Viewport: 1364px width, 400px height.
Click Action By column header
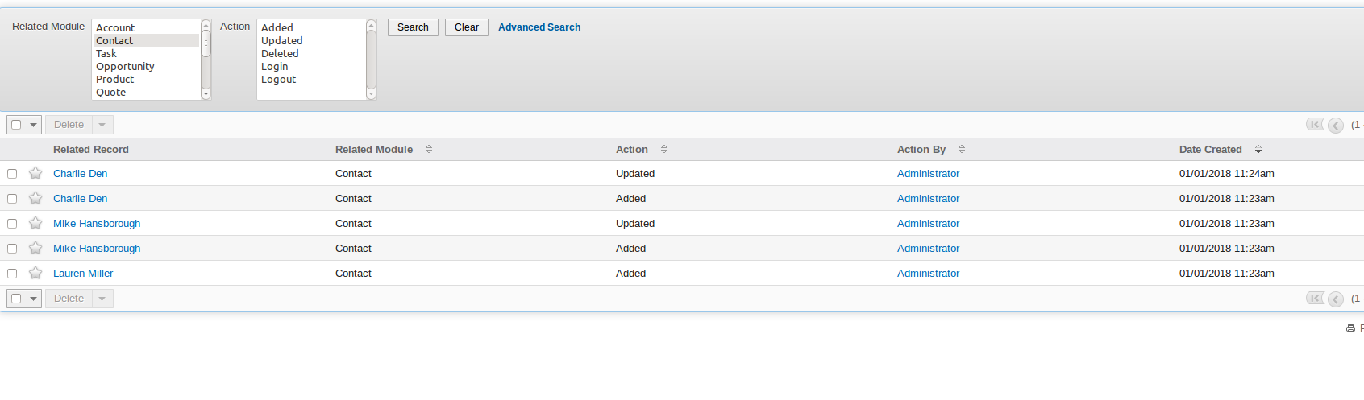pyautogui.click(x=921, y=149)
